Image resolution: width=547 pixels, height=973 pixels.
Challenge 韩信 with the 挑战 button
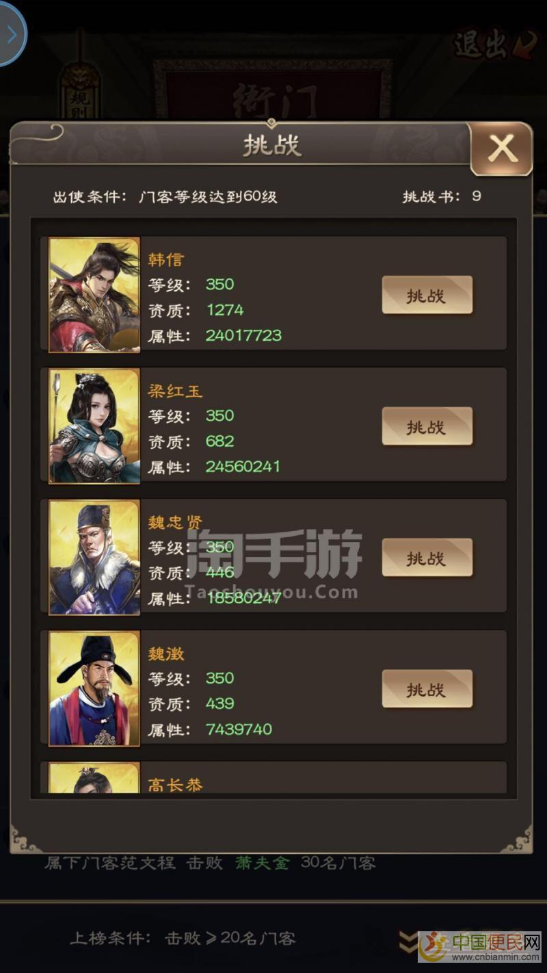pos(427,296)
